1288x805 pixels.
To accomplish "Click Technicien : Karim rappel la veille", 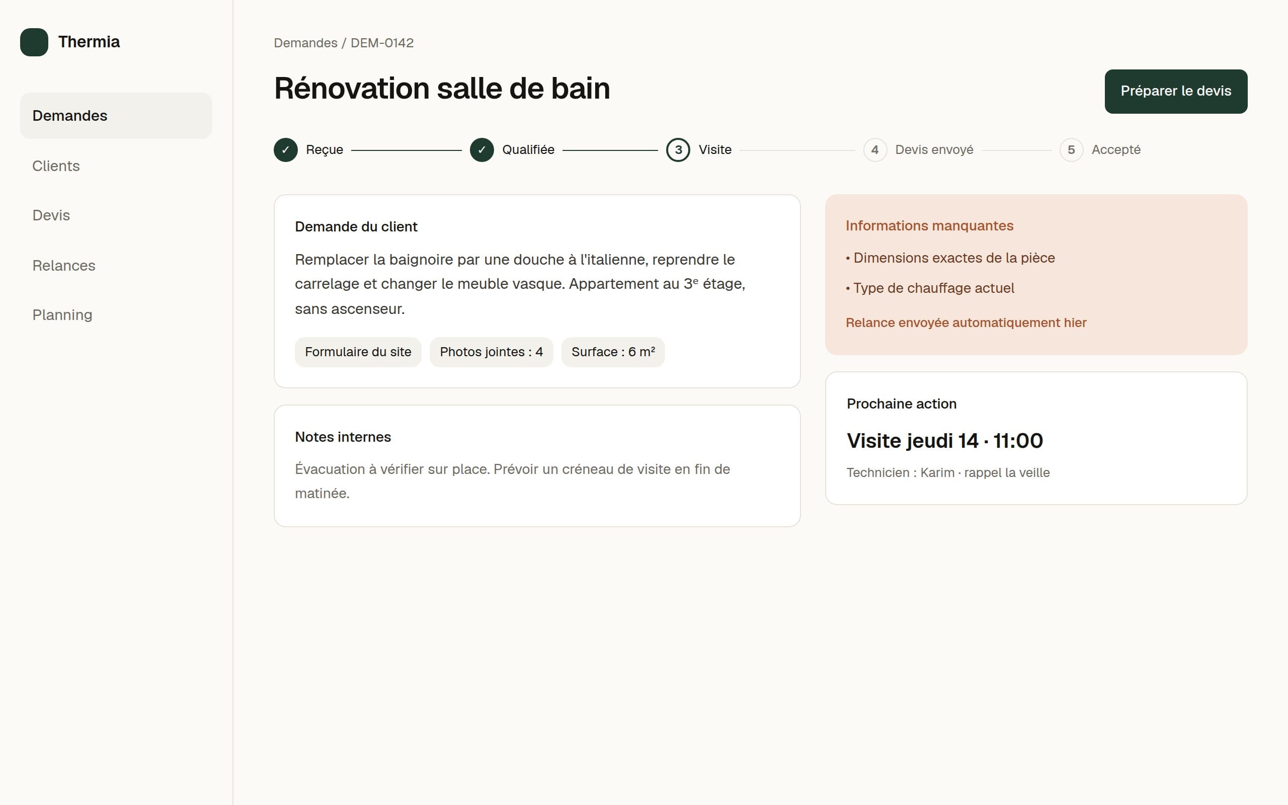I will 948,473.
